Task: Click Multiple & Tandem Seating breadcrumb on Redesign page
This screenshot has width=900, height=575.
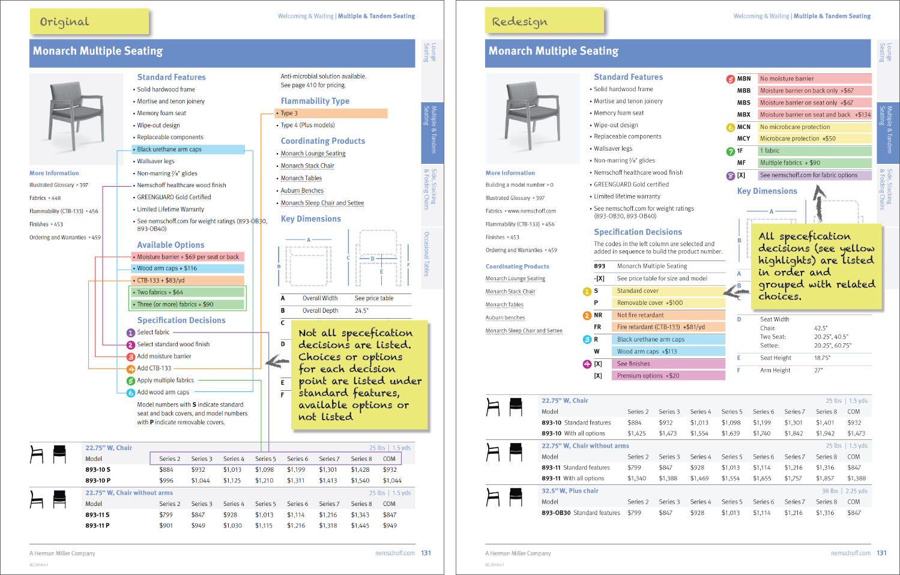Action: click(832, 16)
